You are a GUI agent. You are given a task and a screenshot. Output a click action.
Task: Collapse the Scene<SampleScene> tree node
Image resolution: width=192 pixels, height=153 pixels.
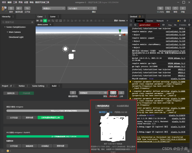click(x=5, y=27)
